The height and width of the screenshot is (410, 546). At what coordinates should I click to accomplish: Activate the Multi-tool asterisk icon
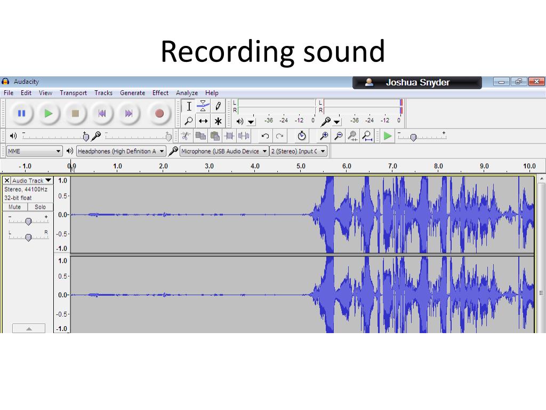[218, 121]
